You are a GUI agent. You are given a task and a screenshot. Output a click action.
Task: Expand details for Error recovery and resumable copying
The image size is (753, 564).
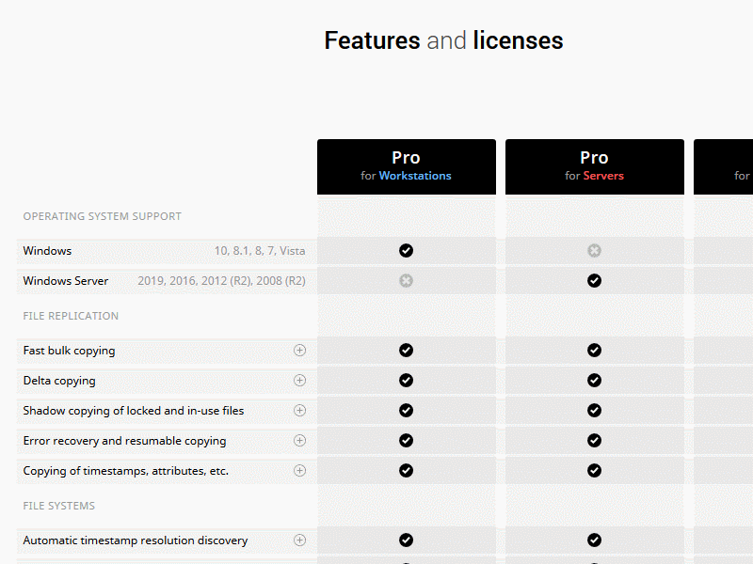point(299,440)
